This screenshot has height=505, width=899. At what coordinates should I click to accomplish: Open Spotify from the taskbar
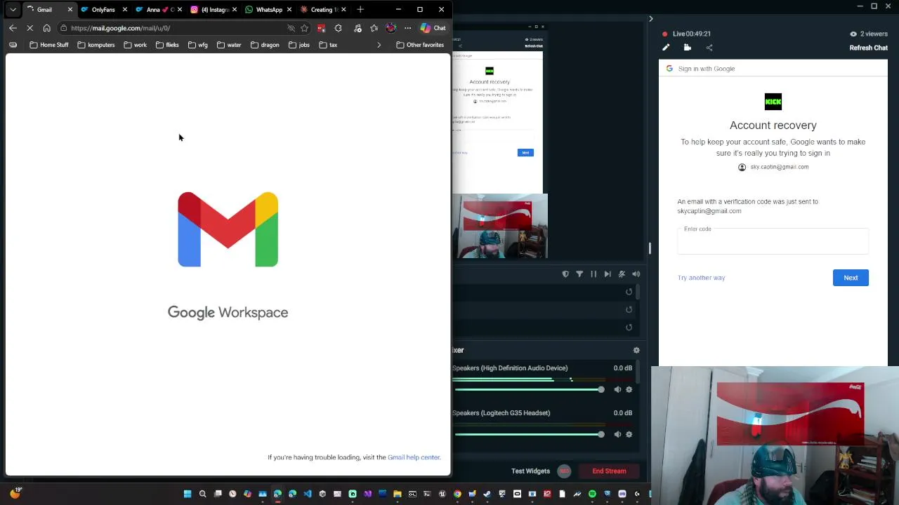pos(592,494)
